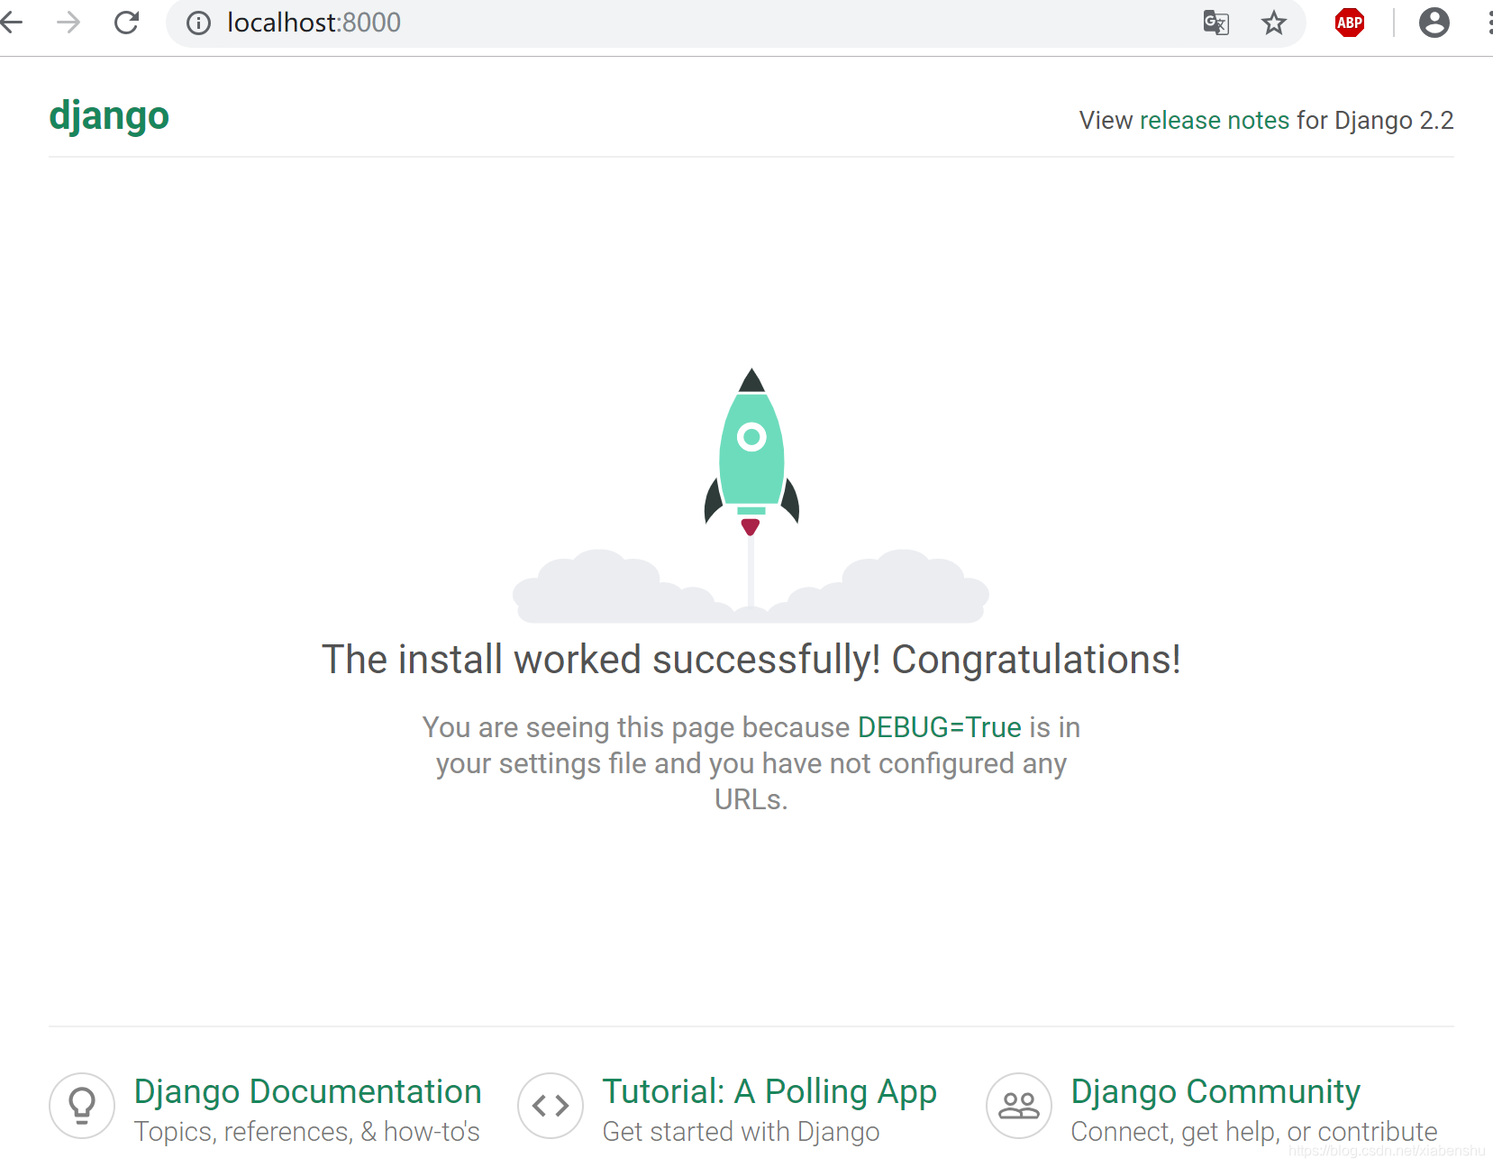Bookmark this page with star icon
The height and width of the screenshot is (1167, 1493).
[x=1273, y=23]
